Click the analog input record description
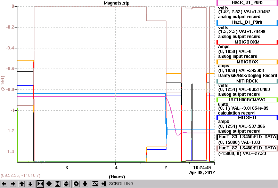This screenshot has width=278, height=188. pyautogui.click(x=238, y=56)
